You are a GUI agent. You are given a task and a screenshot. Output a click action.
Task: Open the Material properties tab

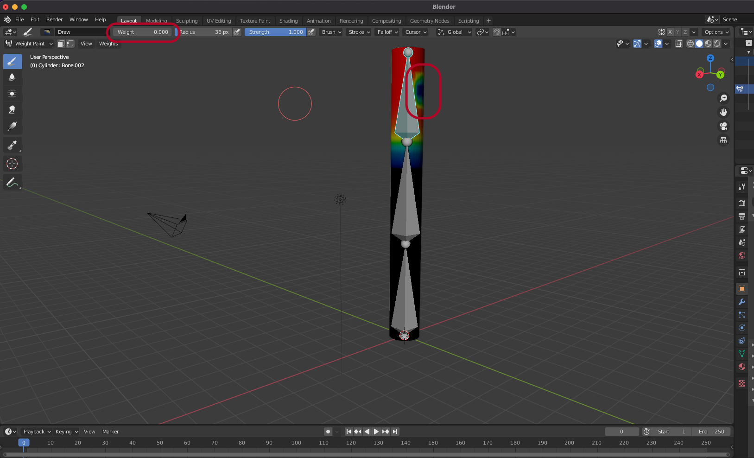[742, 367]
